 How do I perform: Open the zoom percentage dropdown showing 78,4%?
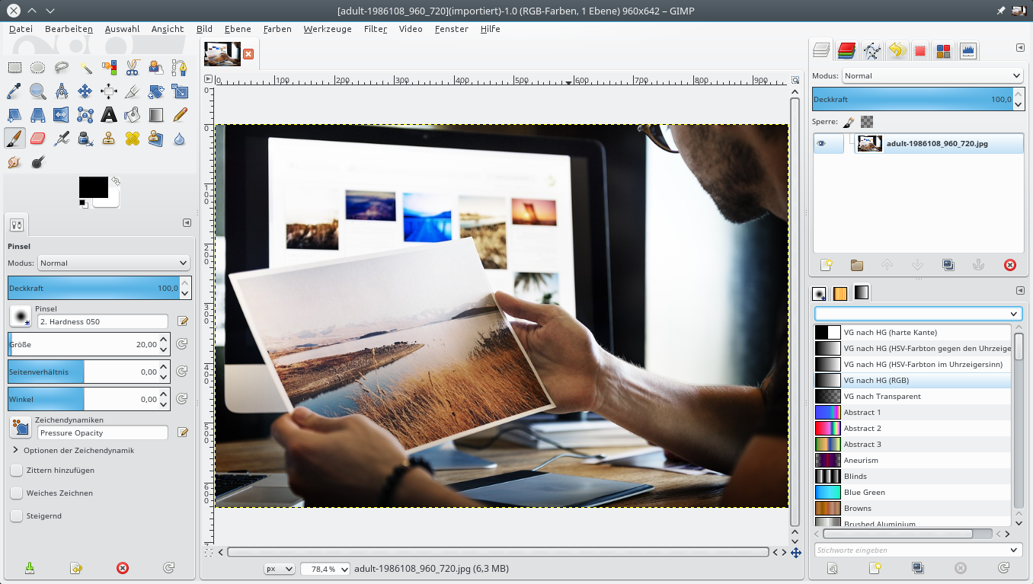click(325, 568)
